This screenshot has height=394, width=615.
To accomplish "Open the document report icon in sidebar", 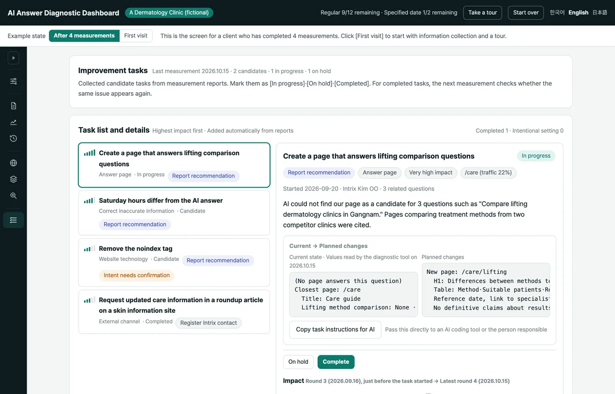I will coord(13,106).
